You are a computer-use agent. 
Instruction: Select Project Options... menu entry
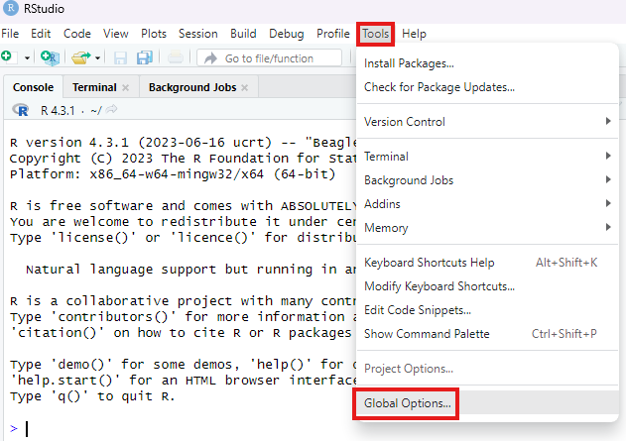[487, 369]
